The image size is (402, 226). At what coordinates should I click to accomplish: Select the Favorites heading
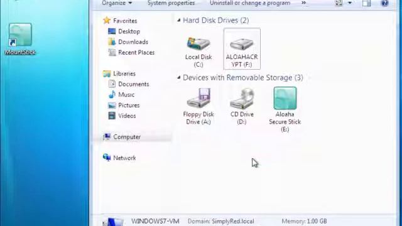(125, 21)
